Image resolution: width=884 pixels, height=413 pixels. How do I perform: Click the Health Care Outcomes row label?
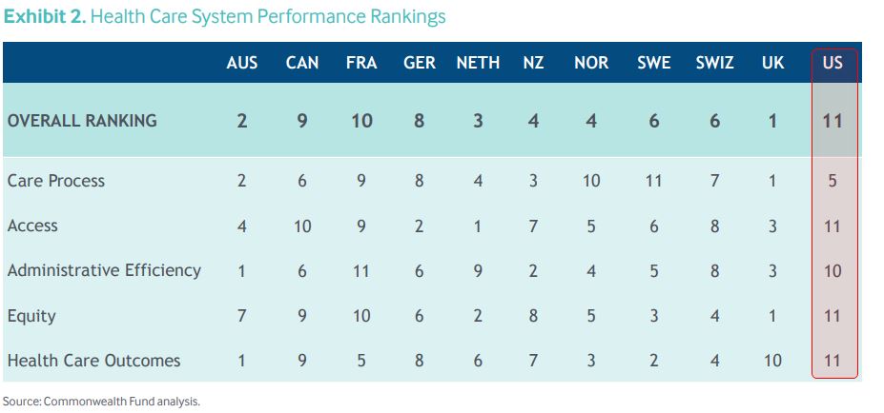pos(93,361)
